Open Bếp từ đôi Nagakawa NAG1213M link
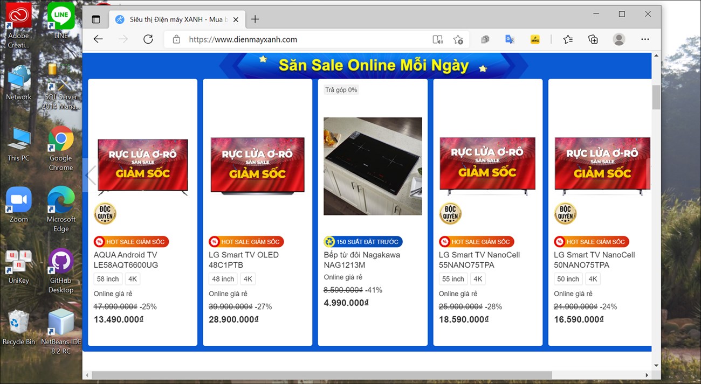 [362, 260]
